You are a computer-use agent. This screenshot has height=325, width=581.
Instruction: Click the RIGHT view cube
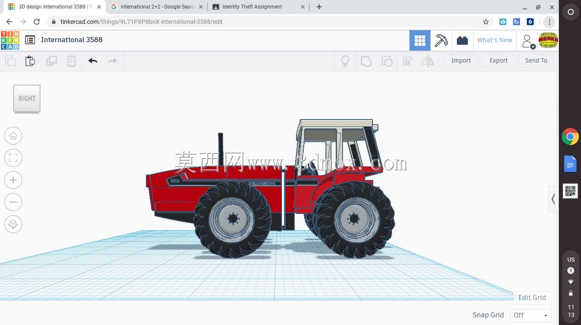[x=27, y=99]
